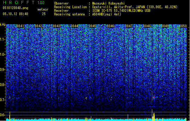Click the 1.0 frequency axis label

click(2, 54)
